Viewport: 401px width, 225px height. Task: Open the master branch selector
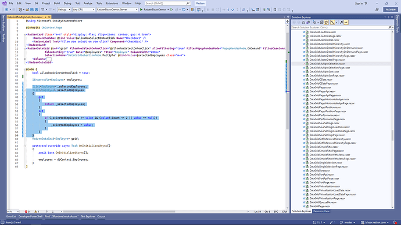(348, 223)
